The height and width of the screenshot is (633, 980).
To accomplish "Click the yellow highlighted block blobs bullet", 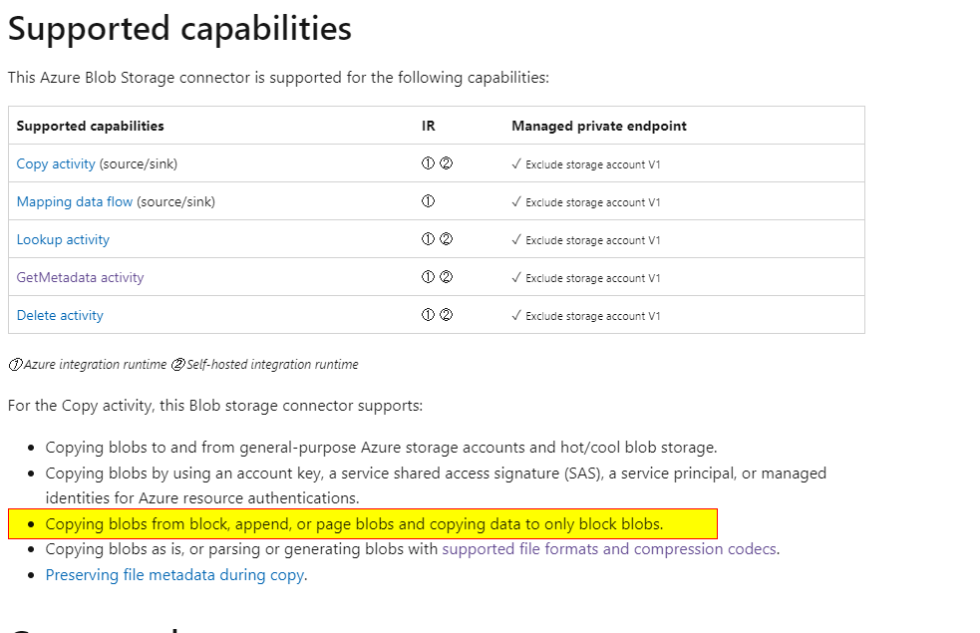I will pos(363,523).
